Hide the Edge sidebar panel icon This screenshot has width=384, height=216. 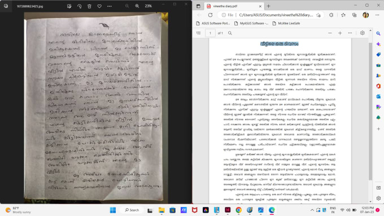(x=378, y=188)
